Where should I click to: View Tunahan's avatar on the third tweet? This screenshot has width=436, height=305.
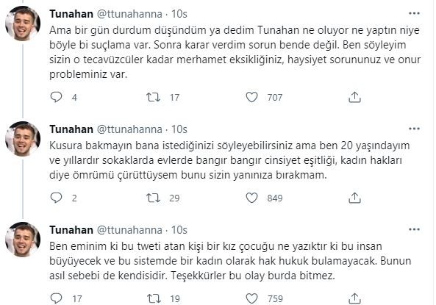point(23,240)
